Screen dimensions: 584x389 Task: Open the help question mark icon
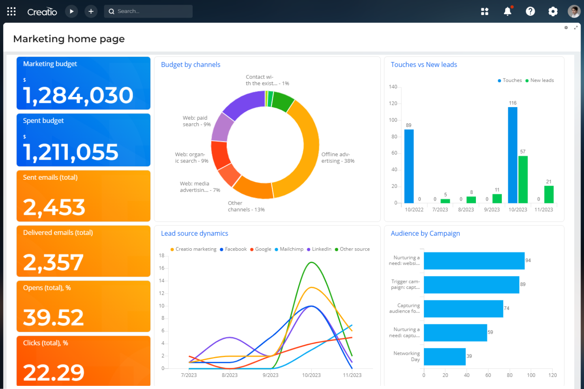(x=530, y=11)
